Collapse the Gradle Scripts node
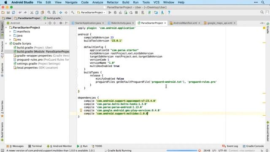The image size is (270, 152). click(6, 43)
